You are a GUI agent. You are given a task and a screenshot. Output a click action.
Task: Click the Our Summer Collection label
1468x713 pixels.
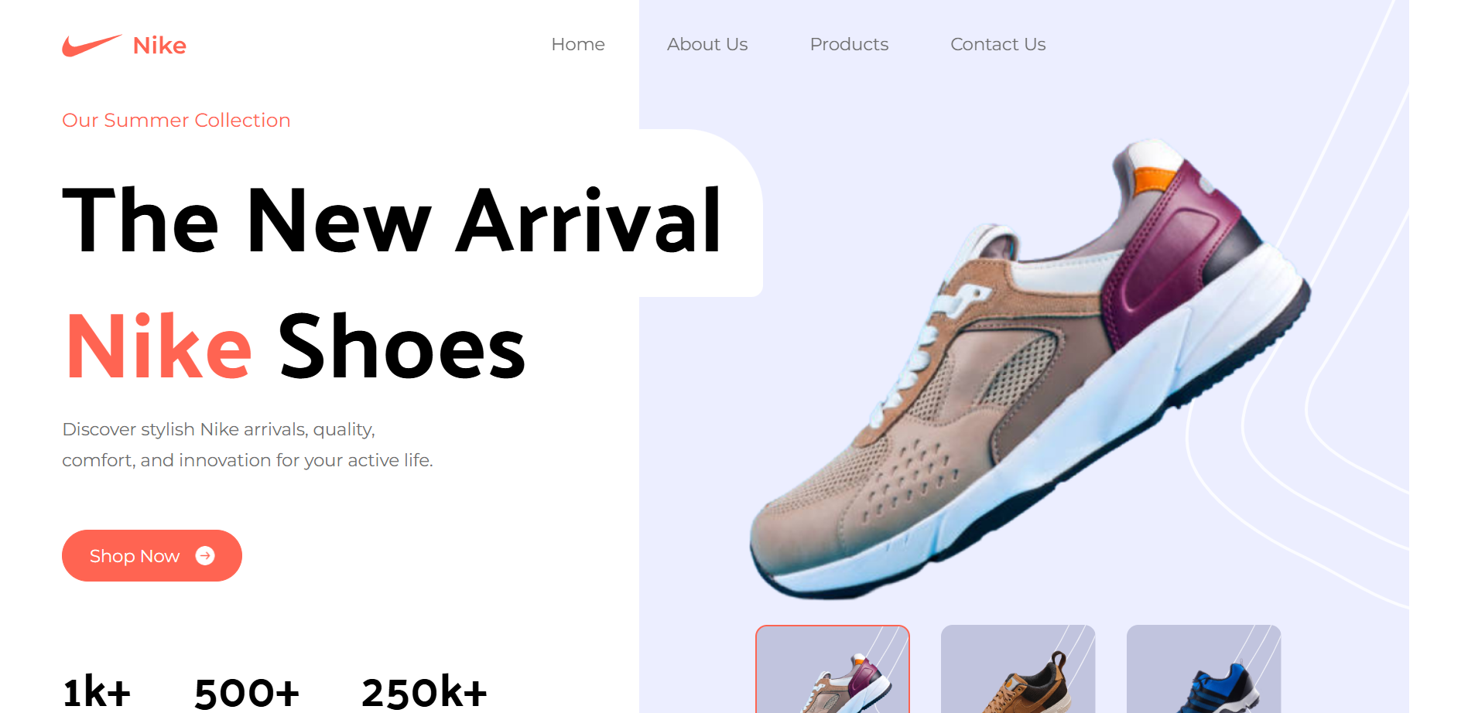[x=176, y=120]
